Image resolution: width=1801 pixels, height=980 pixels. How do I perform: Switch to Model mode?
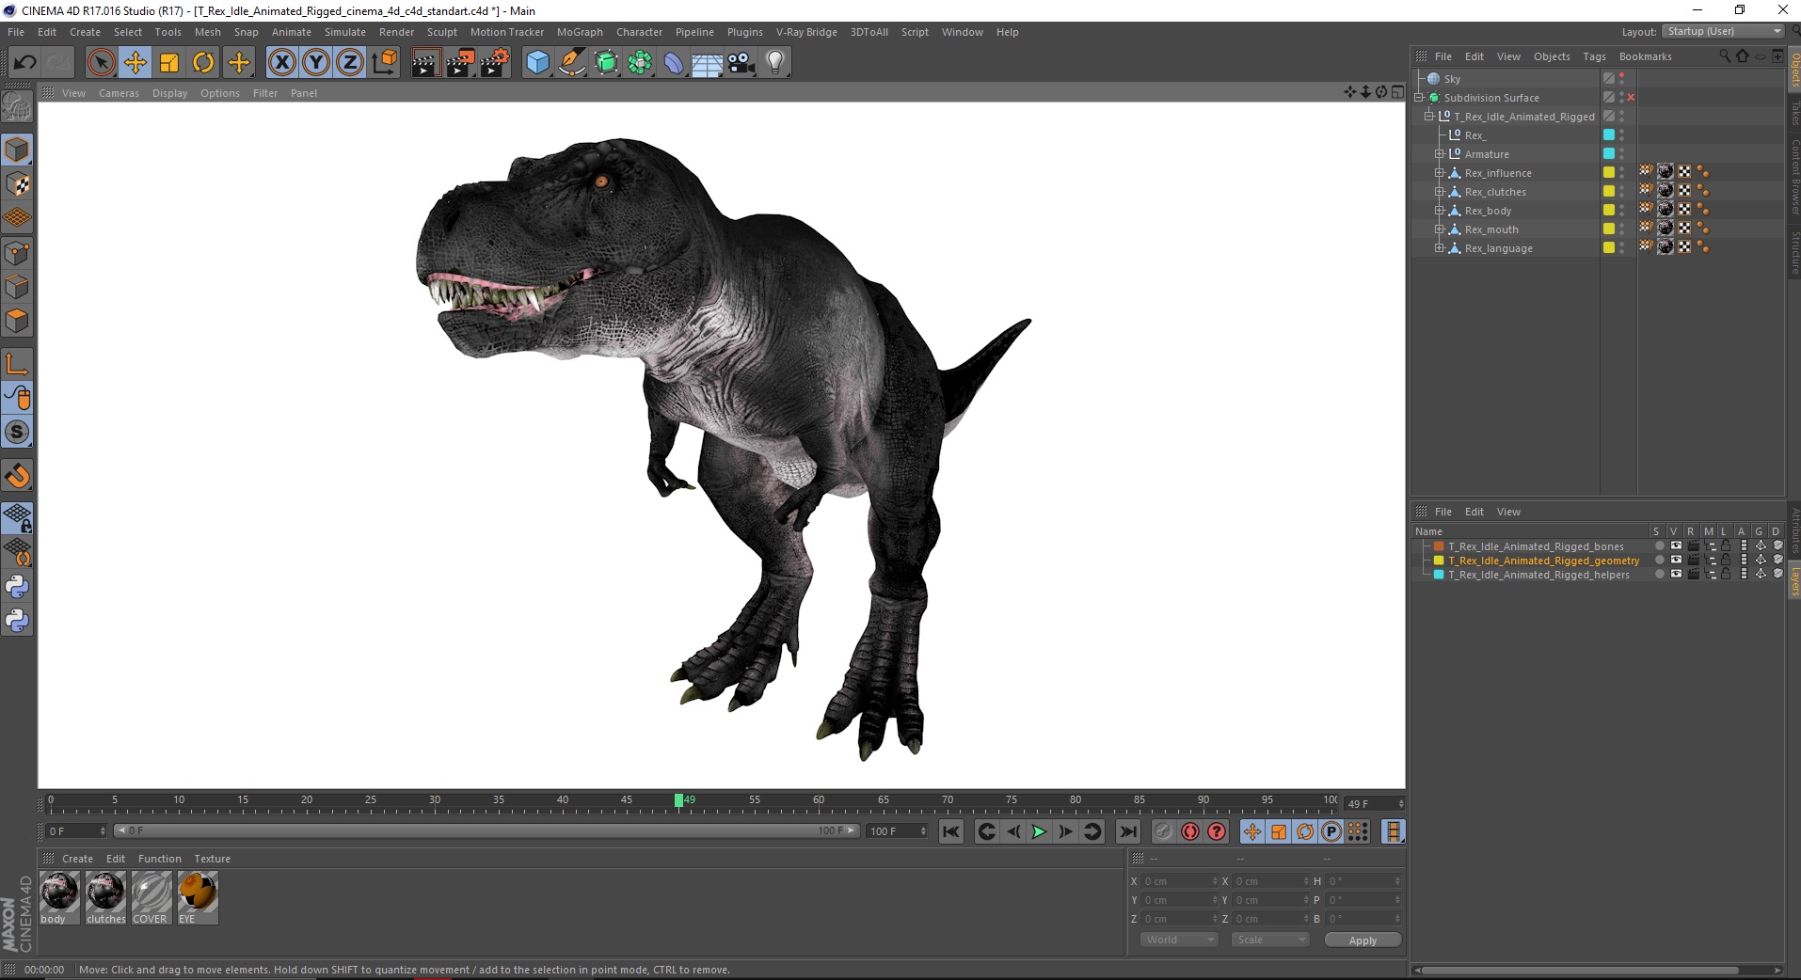click(x=17, y=150)
